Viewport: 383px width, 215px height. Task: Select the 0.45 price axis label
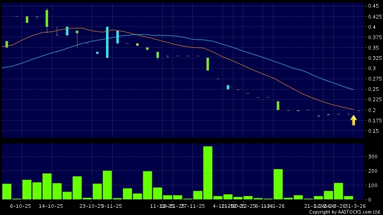coord(372,6)
